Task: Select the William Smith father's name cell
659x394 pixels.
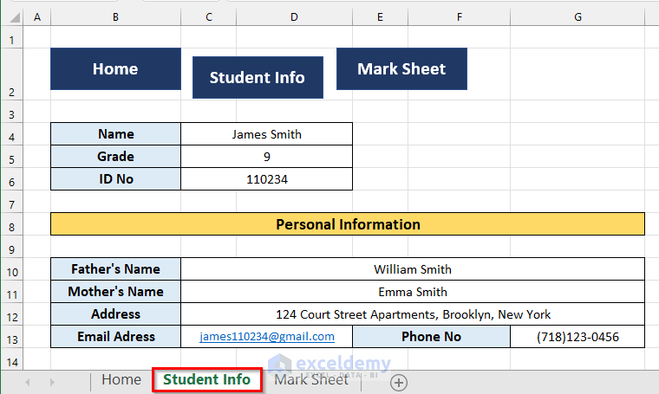Action: (x=413, y=269)
